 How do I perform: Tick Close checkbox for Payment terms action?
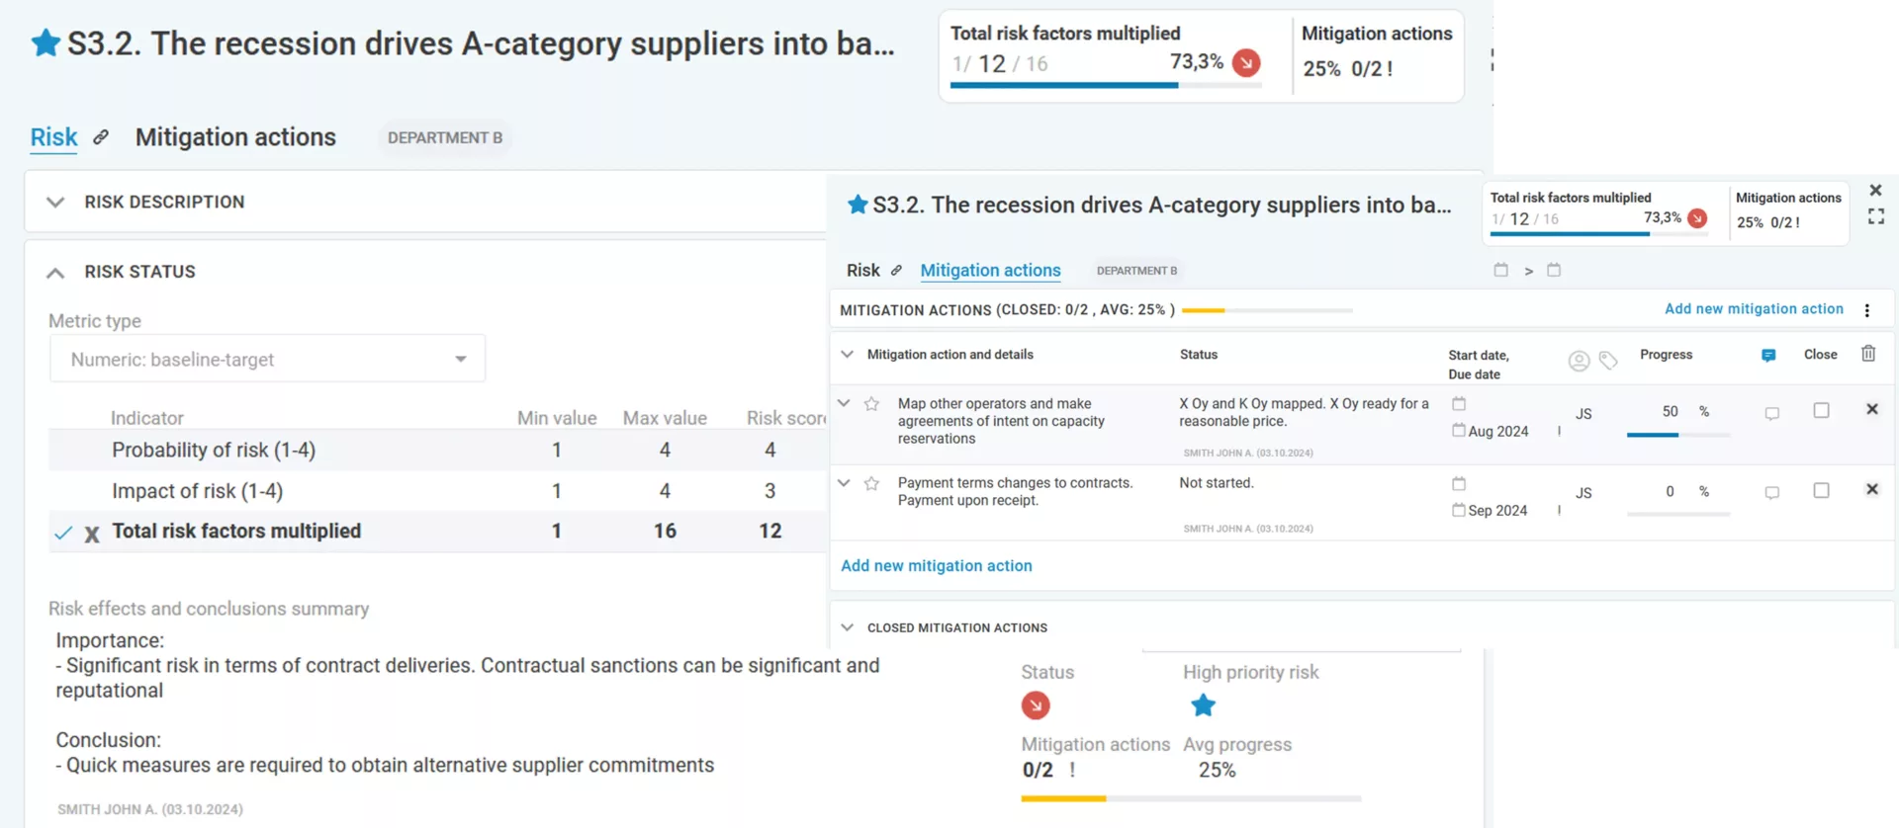coord(1821,490)
